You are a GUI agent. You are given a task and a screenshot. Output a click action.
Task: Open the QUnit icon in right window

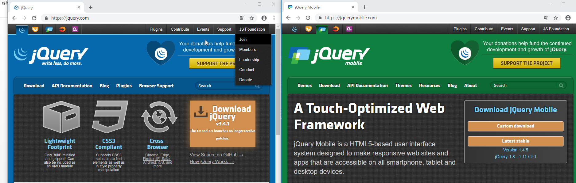pos(349,29)
